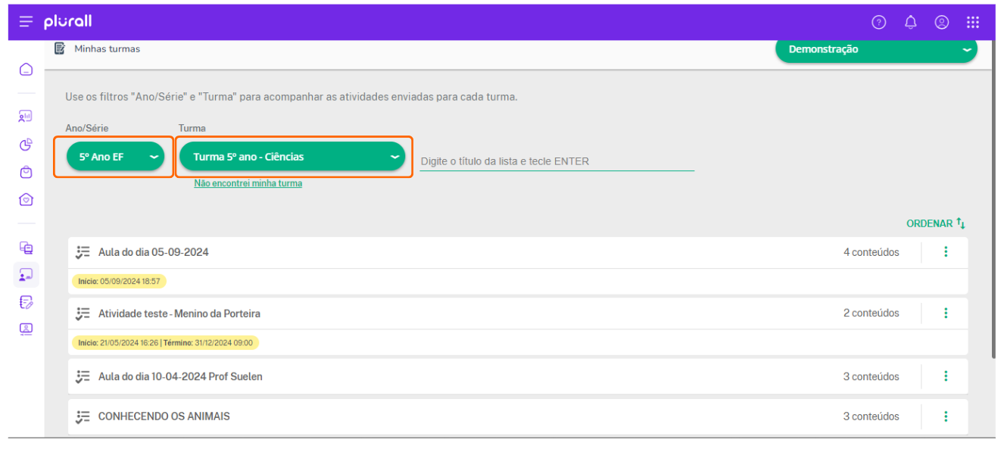
Task: Open the Aula do dia 05-09-2024 list
Action: [154, 252]
